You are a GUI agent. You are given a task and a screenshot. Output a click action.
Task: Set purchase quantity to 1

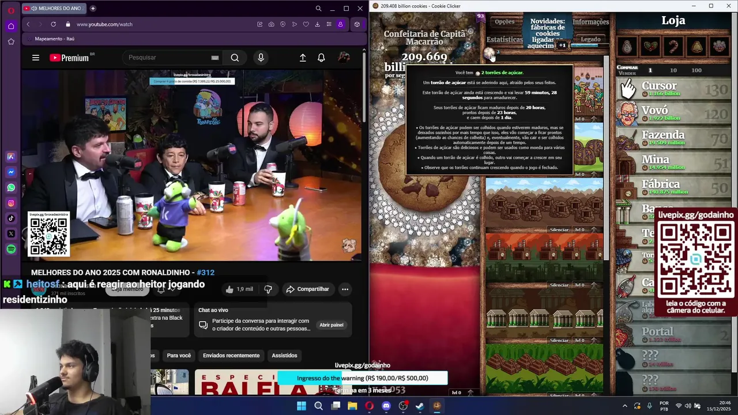click(x=650, y=70)
